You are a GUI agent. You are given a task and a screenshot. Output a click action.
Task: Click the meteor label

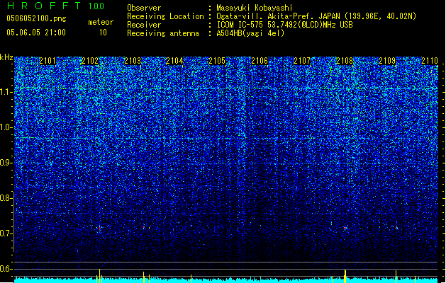tap(101, 22)
